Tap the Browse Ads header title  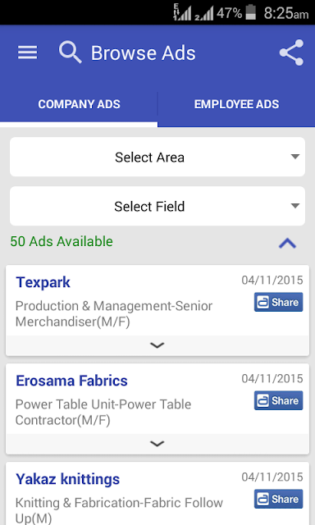tap(144, 52)
